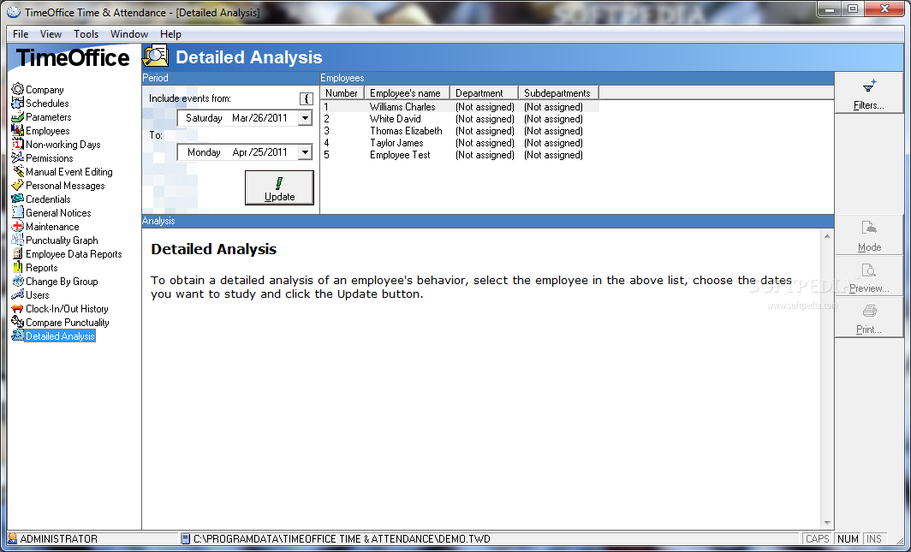Click the Print button
This screenshot has width=911, height=552.
[x=869, y=318]
